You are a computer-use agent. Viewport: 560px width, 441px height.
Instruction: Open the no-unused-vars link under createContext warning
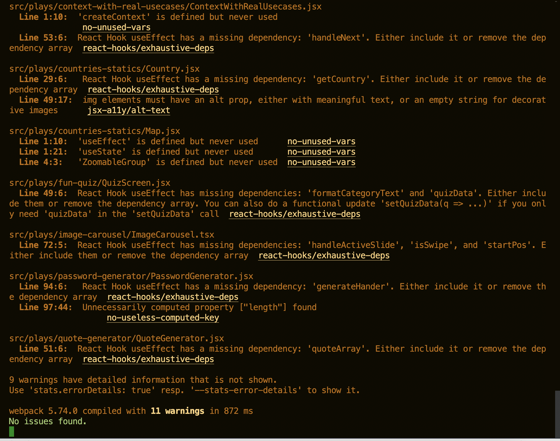coord(117,27)
